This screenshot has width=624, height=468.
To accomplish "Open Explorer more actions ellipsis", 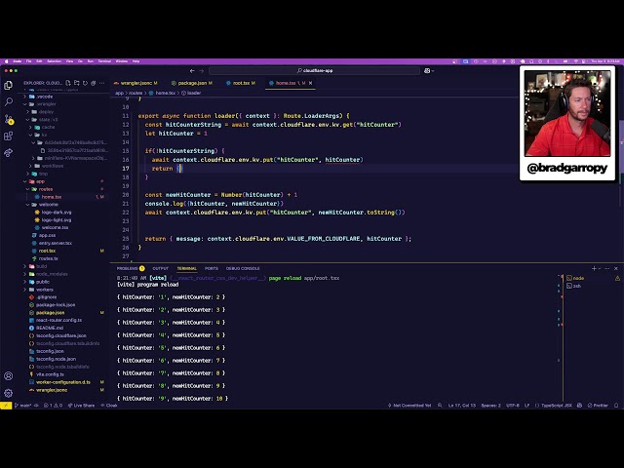I will tap(101, 83).
